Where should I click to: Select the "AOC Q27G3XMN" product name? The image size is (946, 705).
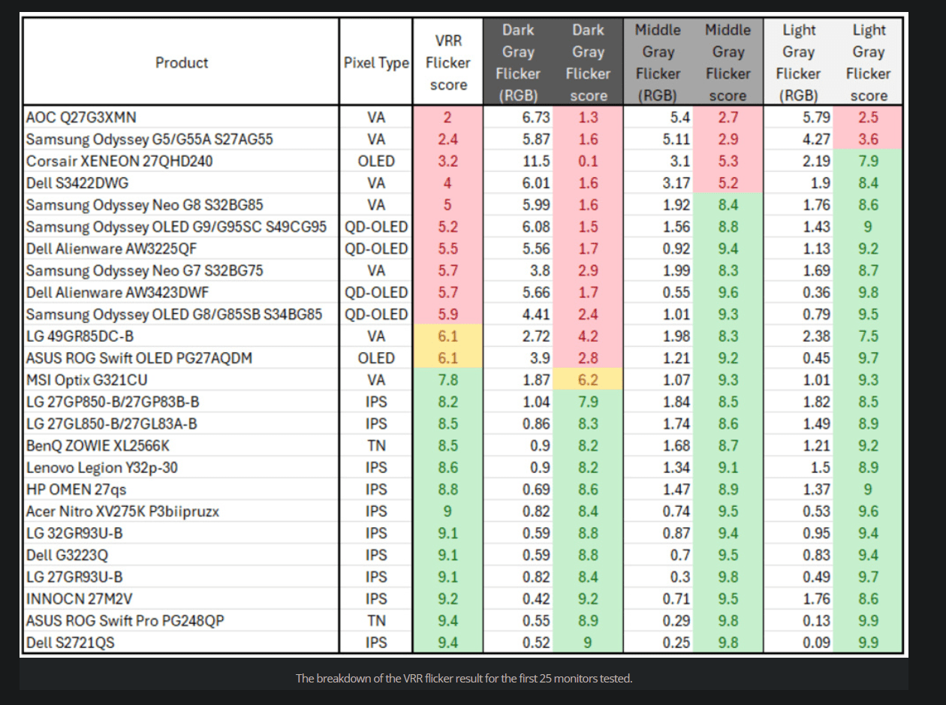(82, 118)
